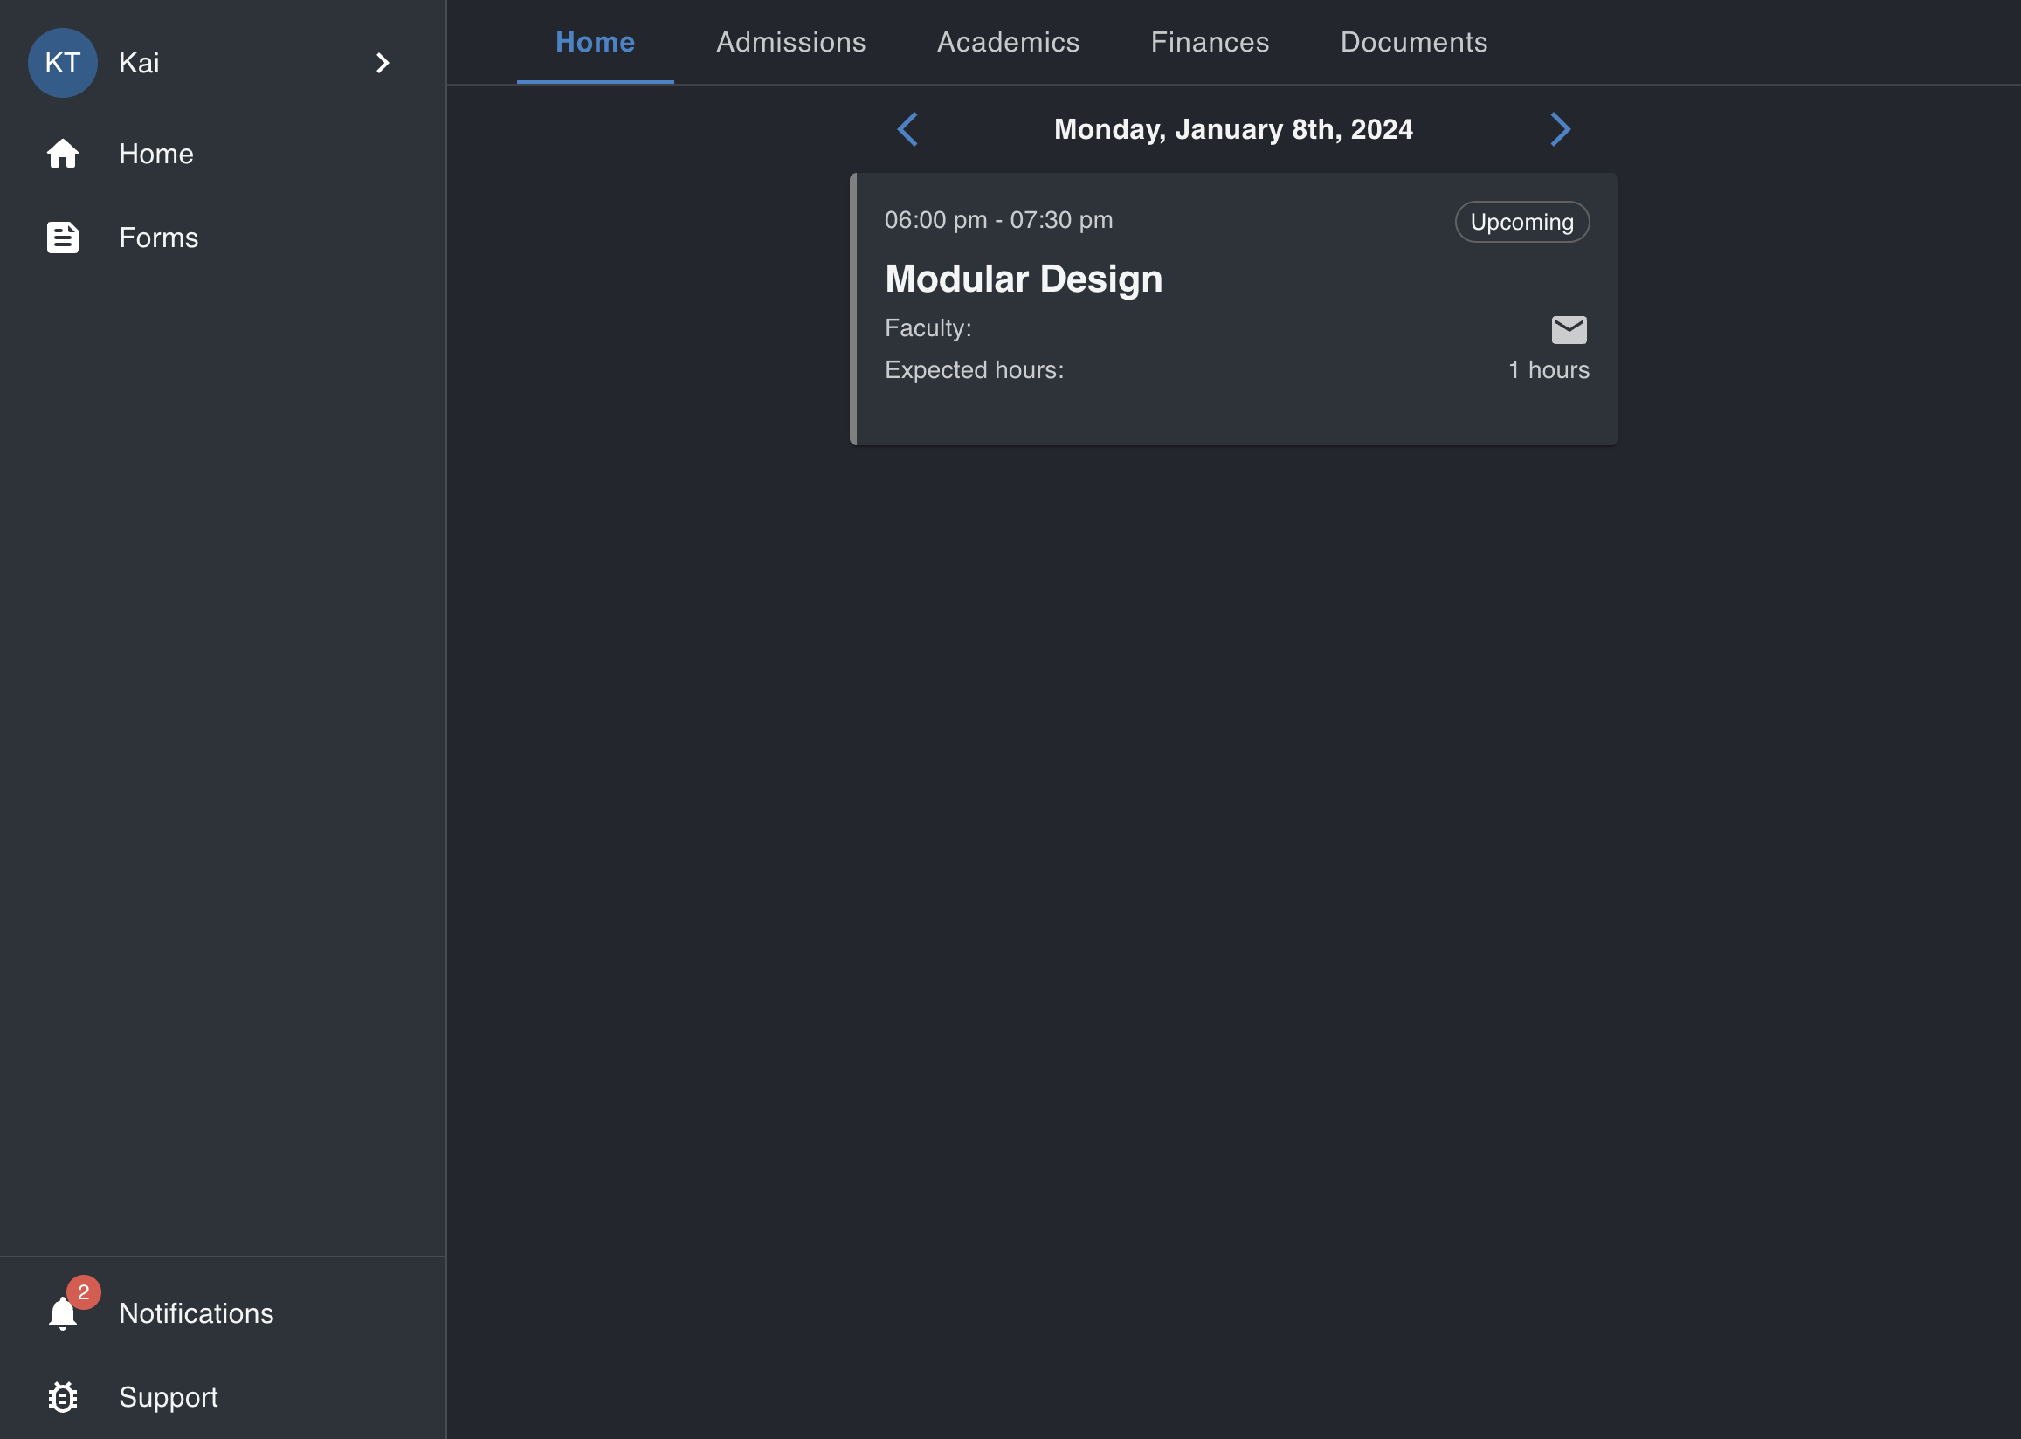Go to the next day arrow
The image size is (2021, 1439).
(x=1560, y=129)
